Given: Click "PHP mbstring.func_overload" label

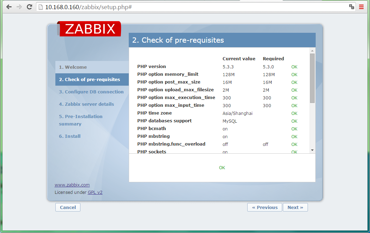Looking at the screenshot, I should [171, 144].
